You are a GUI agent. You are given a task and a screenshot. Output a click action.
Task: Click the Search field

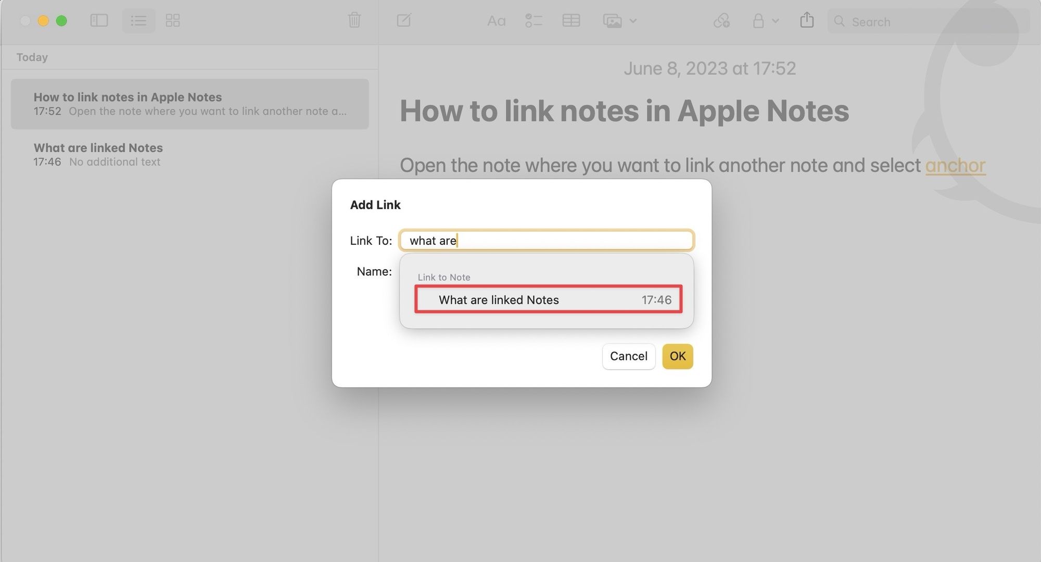pos(926,21)
